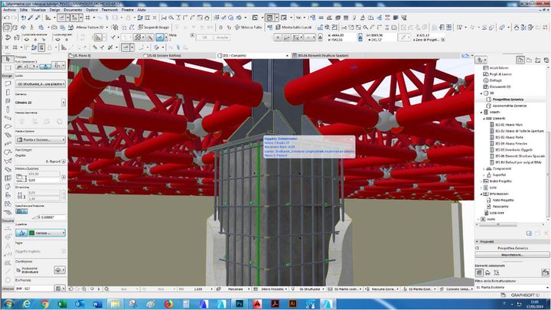This screenshot has height=310, width=551.
Task: Open AutoCAD from the taskbar
Action: click(257, 303)
